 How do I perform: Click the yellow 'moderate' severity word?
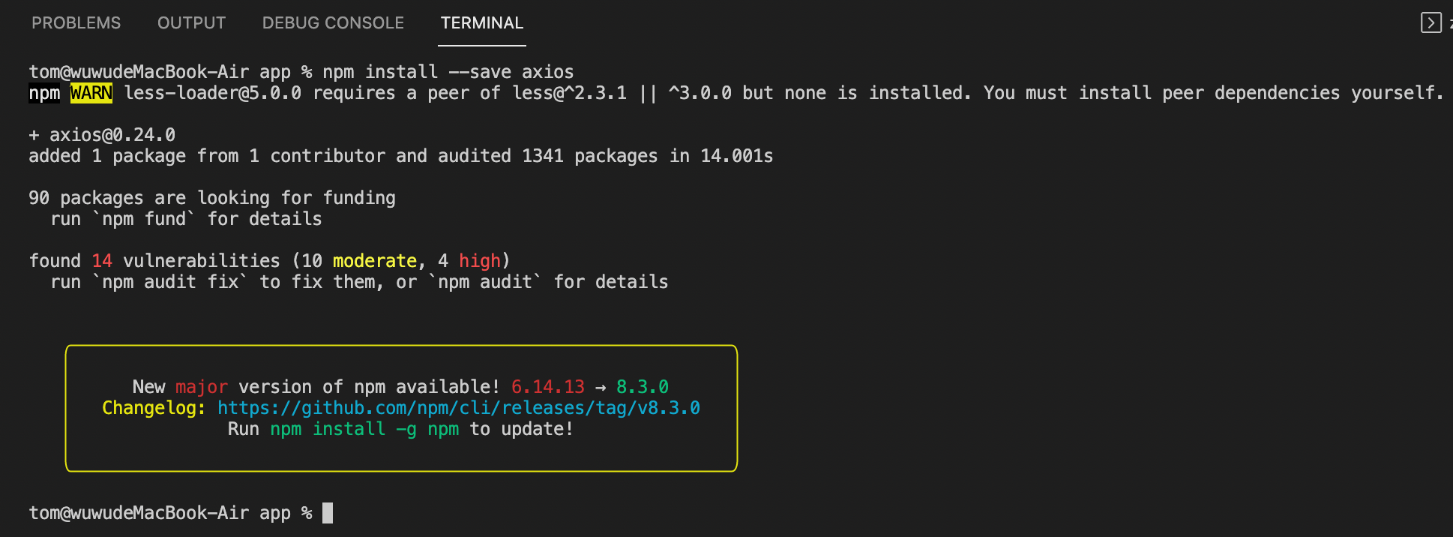coord(374,261)
